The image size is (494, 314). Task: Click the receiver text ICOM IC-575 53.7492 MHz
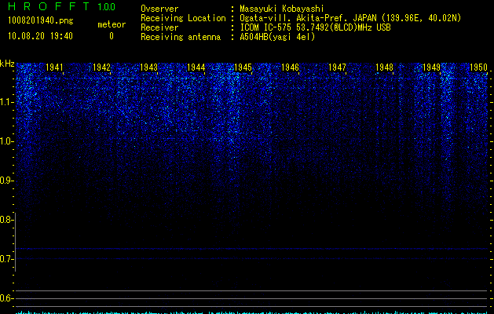pyautogui.click(x=315, y=27)
